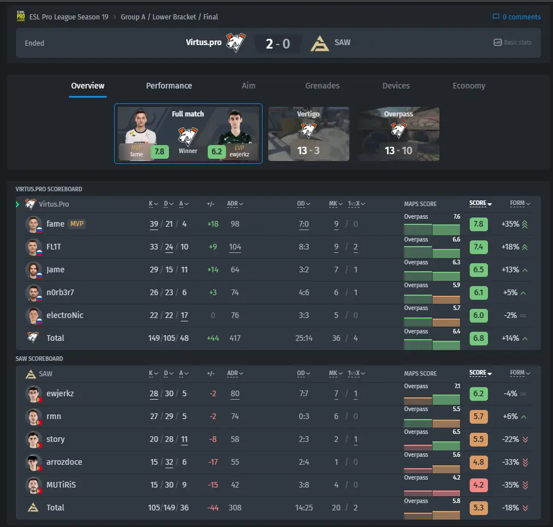Select the Overpass 13-10 map card
The width and height of the screenshot is (553, 527).
[x=398, y=134]
